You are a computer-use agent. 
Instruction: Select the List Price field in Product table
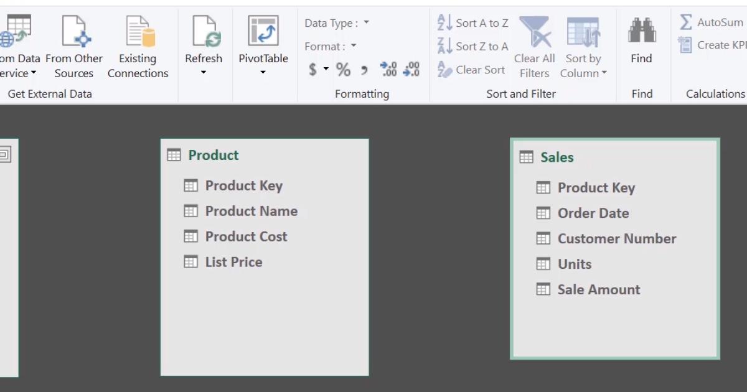click(x=233, y=261)
